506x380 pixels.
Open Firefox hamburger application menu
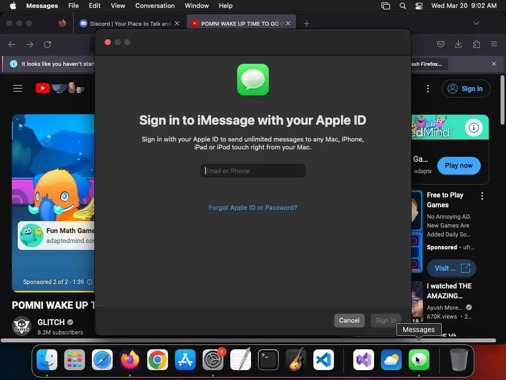point(494,44)
